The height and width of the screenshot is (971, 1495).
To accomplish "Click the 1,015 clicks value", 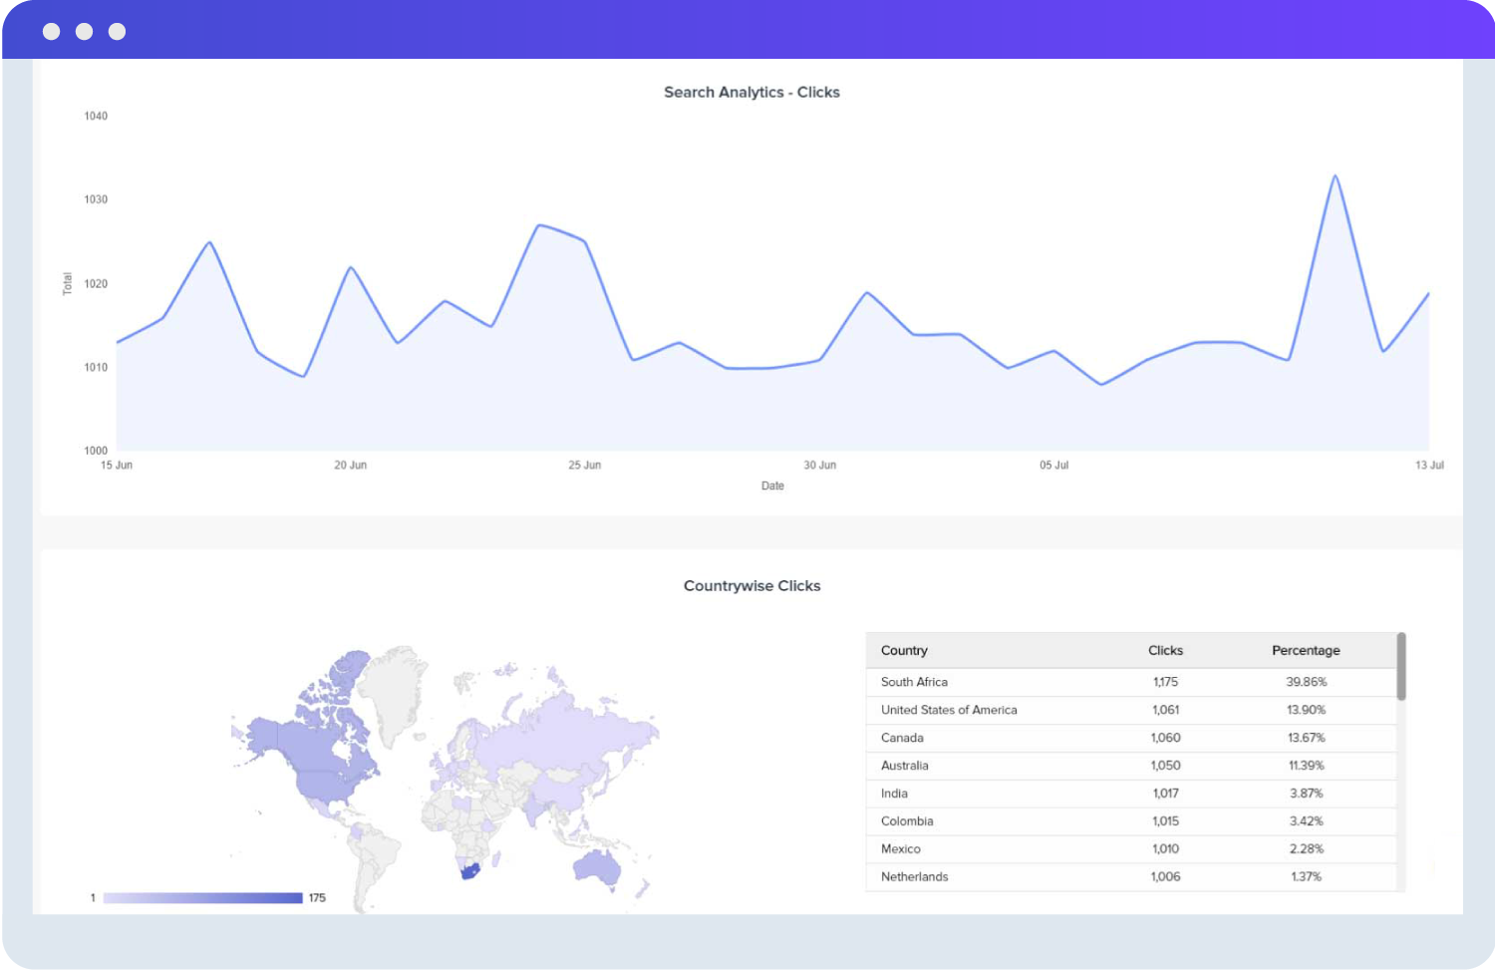I will 1165,821.
